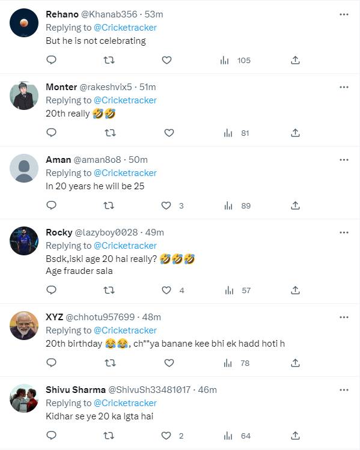The image size is (360, 450).
Task: Reply to Rocky's "Age frauder" tweet
Action: pos(52,290)
